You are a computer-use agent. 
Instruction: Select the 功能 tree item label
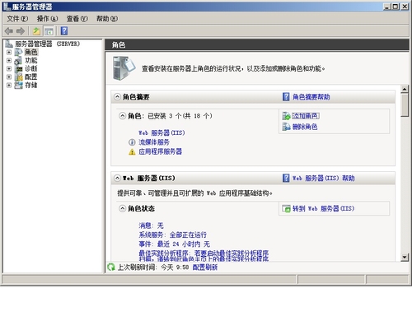pos(31,60)
